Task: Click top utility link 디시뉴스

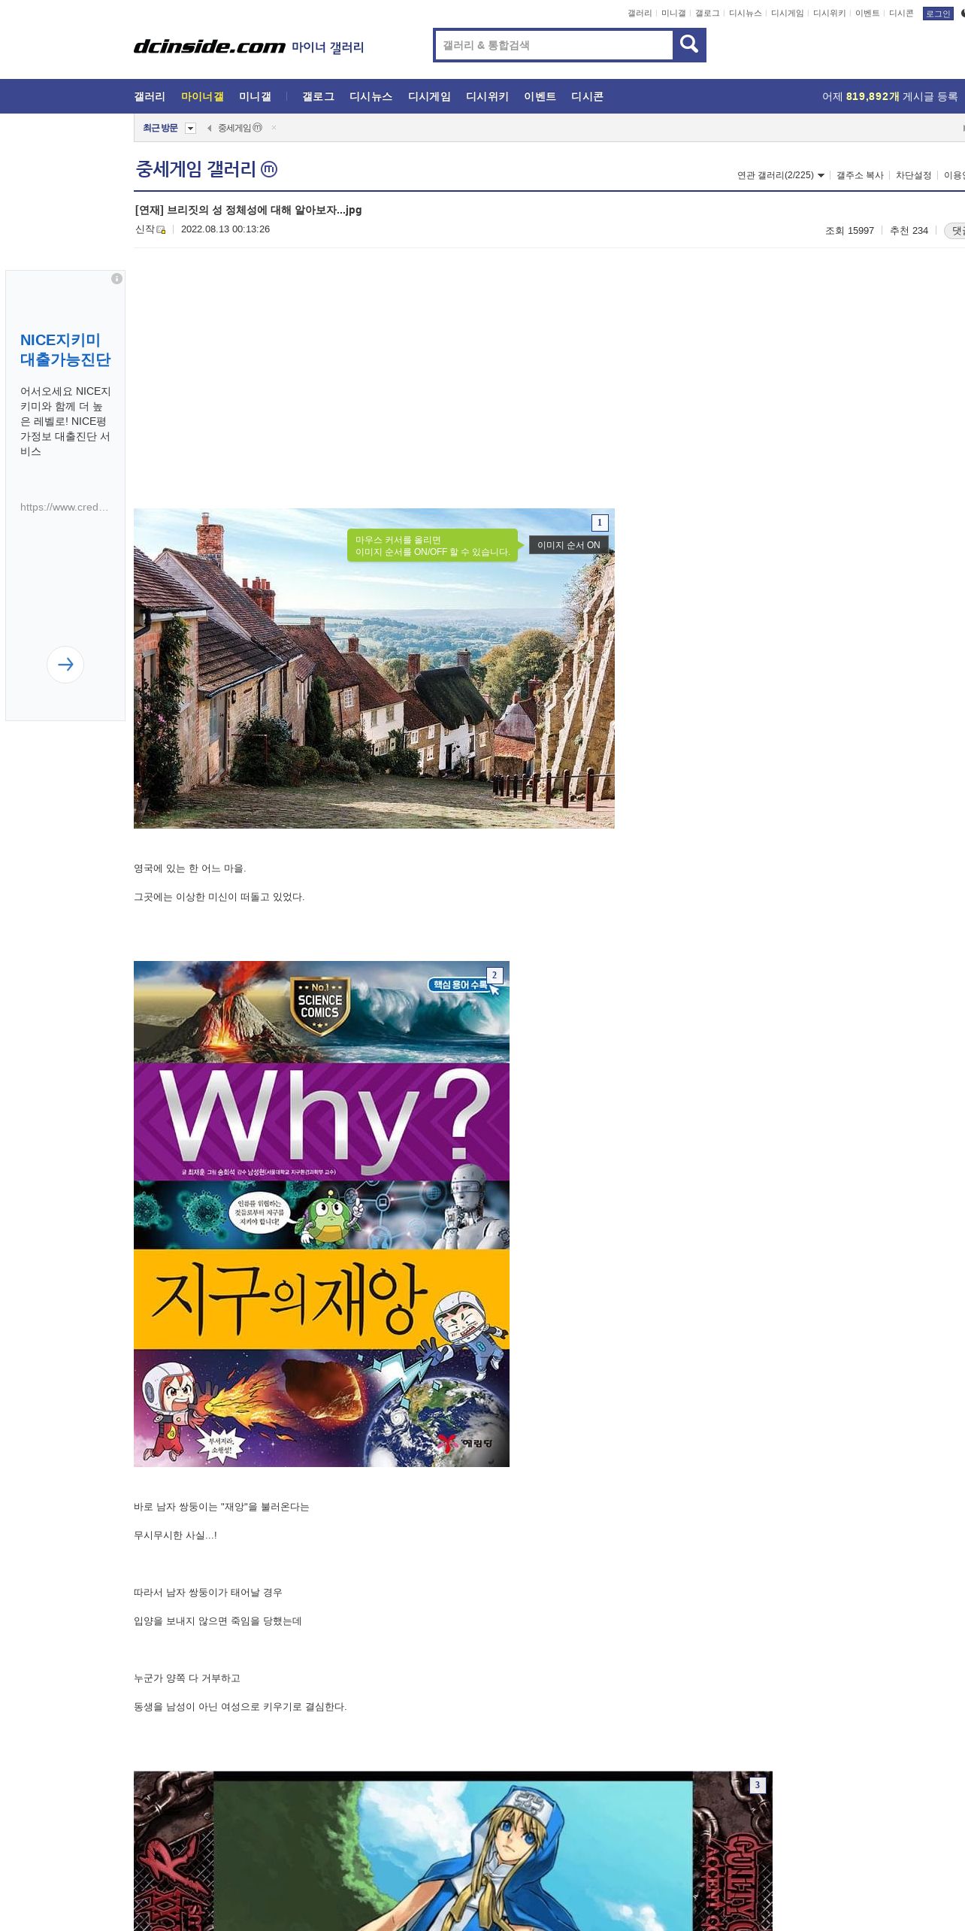Action: point(745,14)
